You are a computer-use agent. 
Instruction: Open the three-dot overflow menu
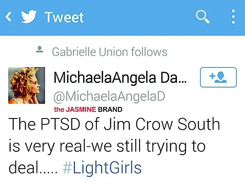click(x=233, y=17)
